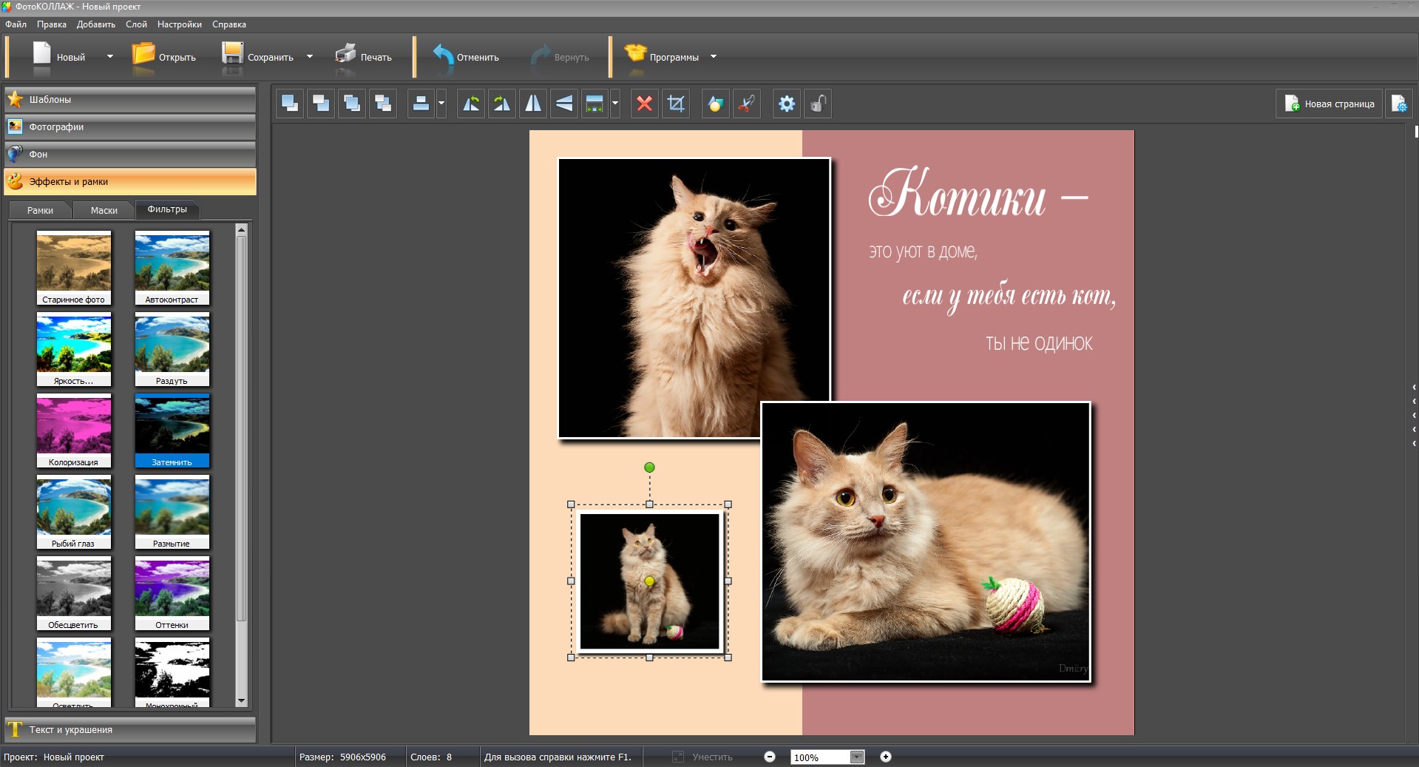
Task: Apply the Рыбий глаз filter
Action: tap(74, 512)
